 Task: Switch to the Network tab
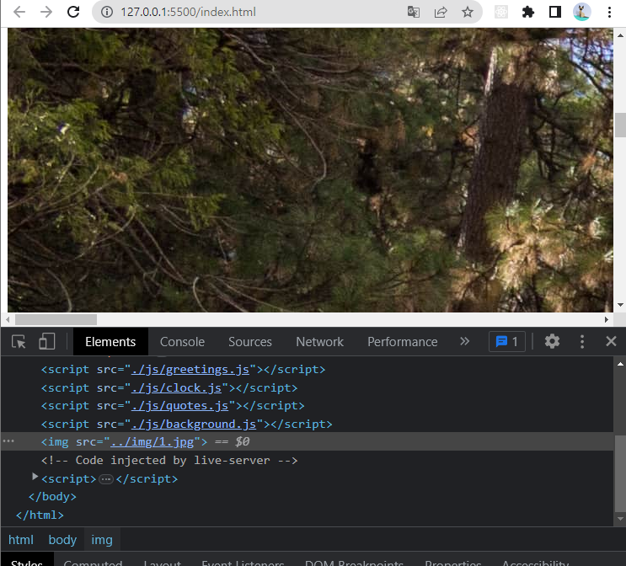click(320, 342)
